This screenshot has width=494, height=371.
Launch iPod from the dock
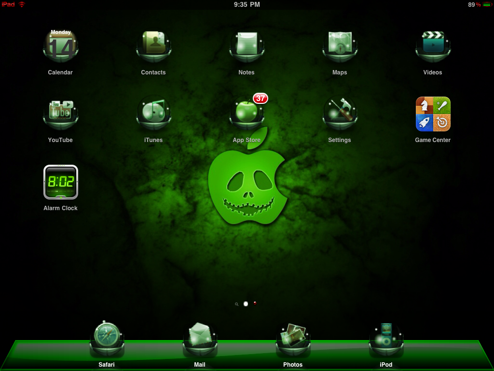point(386,339)
